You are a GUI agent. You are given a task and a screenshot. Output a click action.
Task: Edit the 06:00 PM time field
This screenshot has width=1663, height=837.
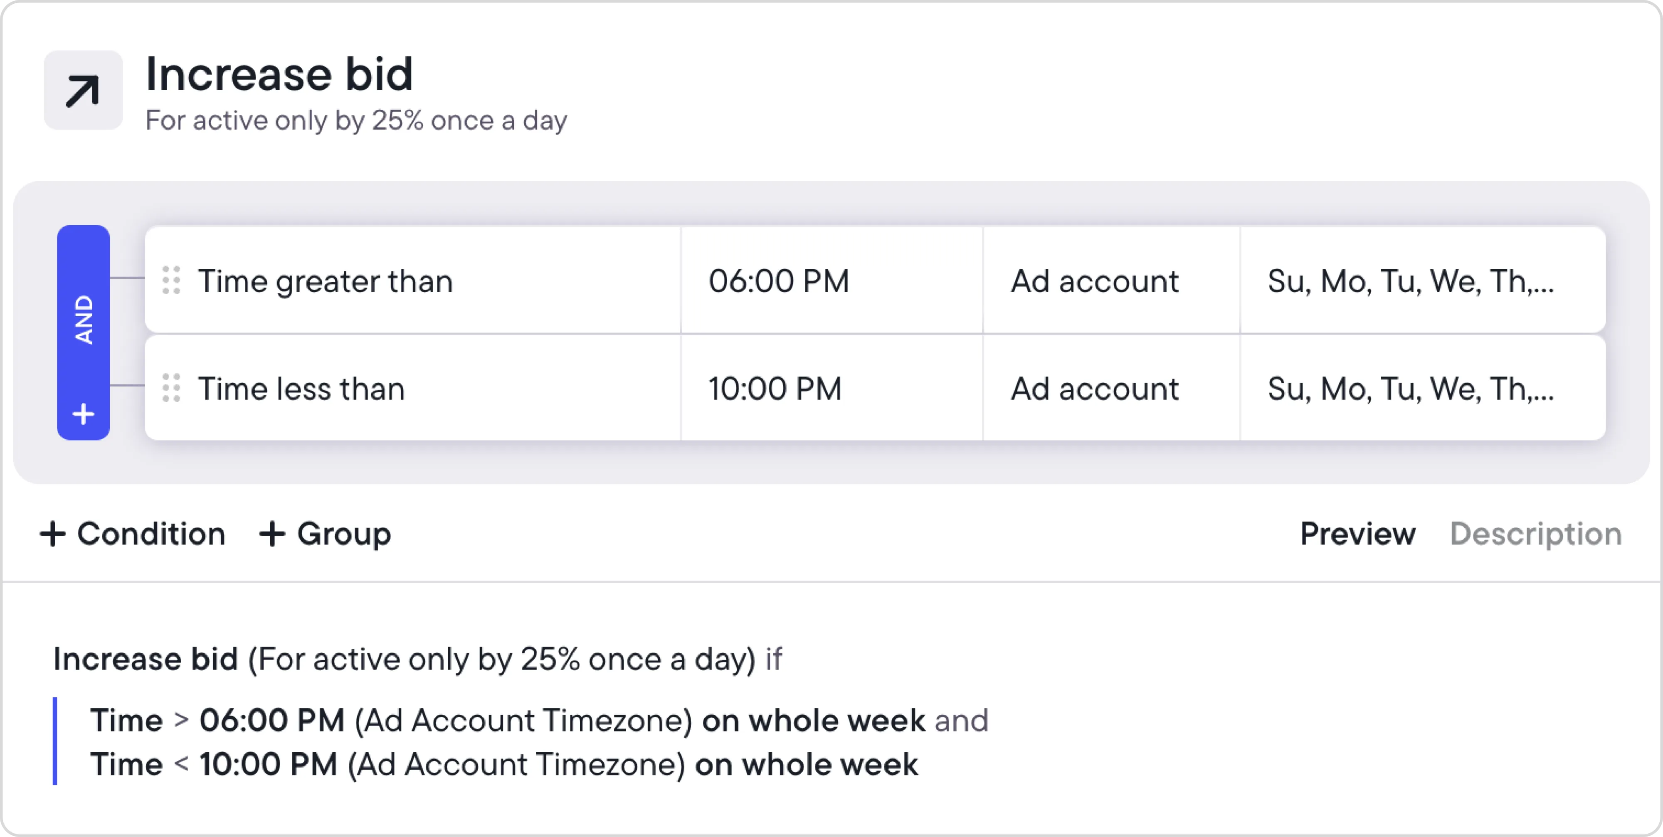point(779,281)
